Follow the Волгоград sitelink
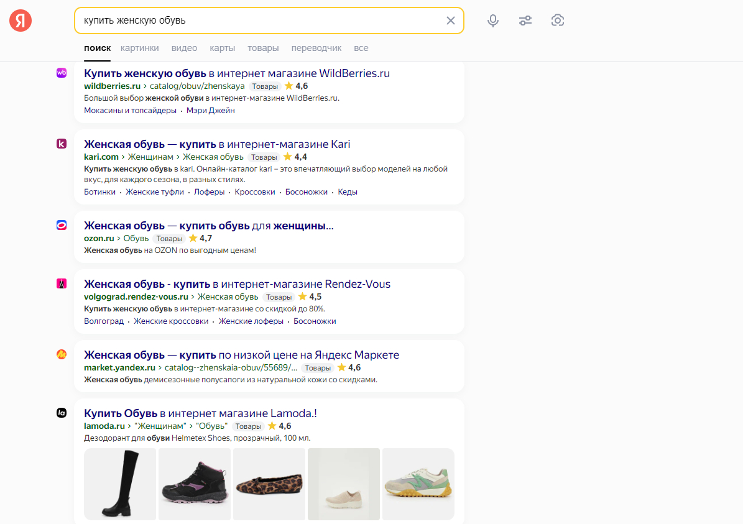Viewport: 743px width, 524px height. pos(104,321)
